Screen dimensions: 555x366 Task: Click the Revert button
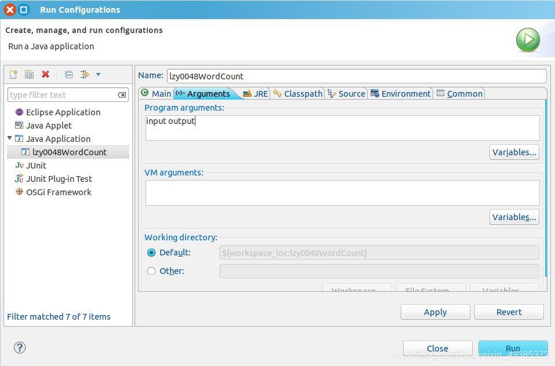pos(509,312)
